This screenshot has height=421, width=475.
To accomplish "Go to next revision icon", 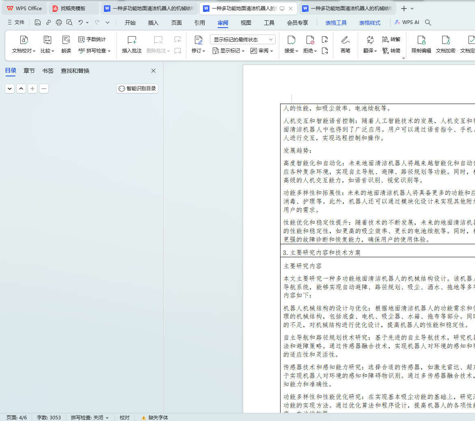I will 325,51.
